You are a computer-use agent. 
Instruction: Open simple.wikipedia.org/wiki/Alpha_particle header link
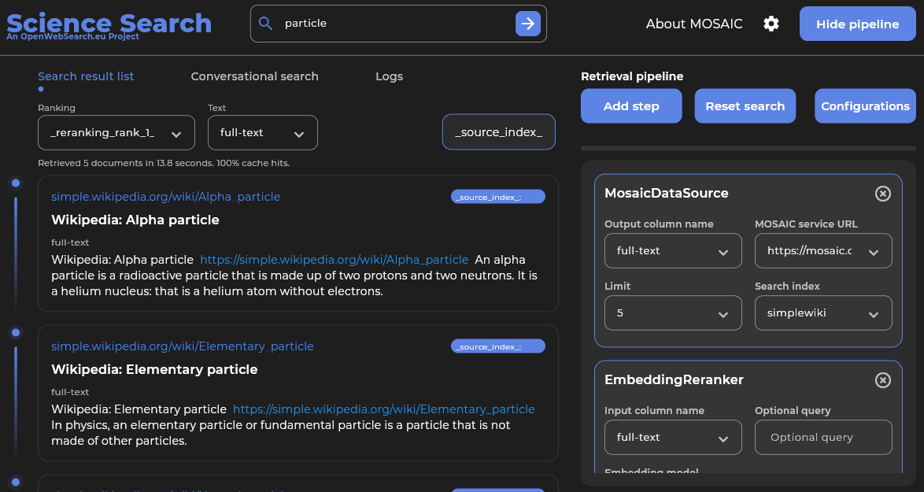(x=165, y=197)
